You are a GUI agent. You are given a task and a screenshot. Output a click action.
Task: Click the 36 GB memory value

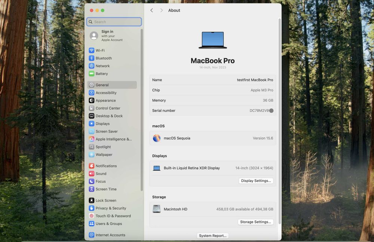pyautogui.click(x=268, y=100)
